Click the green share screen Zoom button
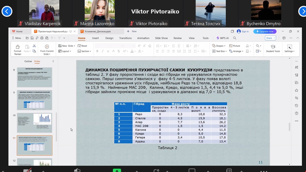The width and height of the screenshot is (306, 172). click(x=117, y=170)
